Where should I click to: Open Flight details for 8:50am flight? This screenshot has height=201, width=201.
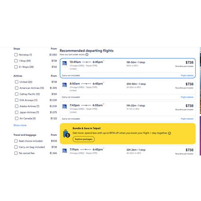click(x=187, y=97)
